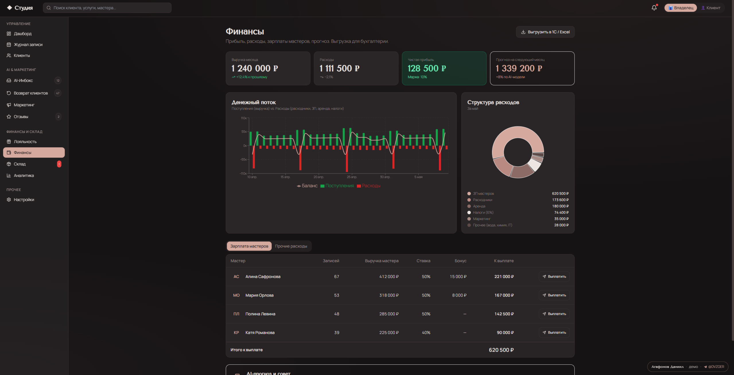Toggle the Поступления legend series

pos(337,186)
